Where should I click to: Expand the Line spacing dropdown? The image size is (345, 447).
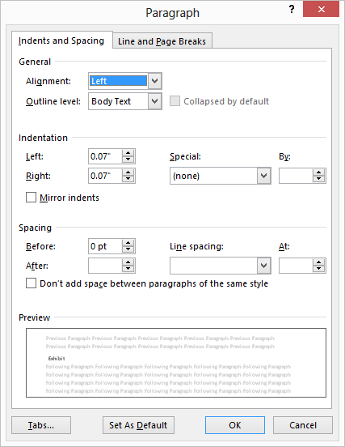pyautogui.click(x=263, y=266)
